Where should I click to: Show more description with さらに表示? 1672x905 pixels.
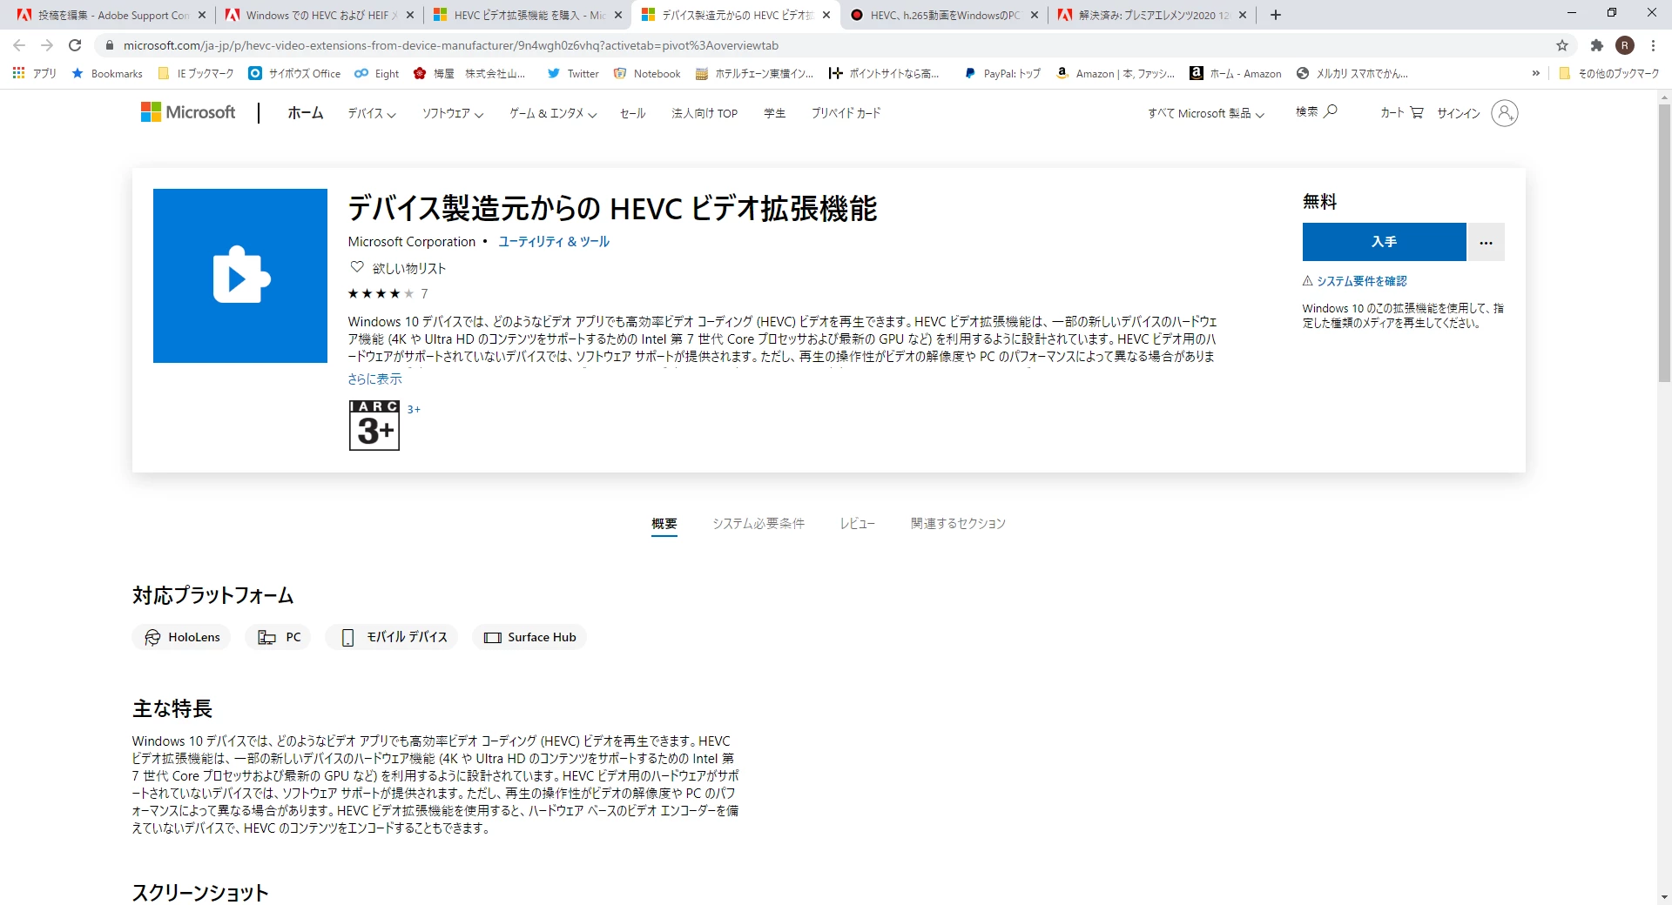coord(374,379)
